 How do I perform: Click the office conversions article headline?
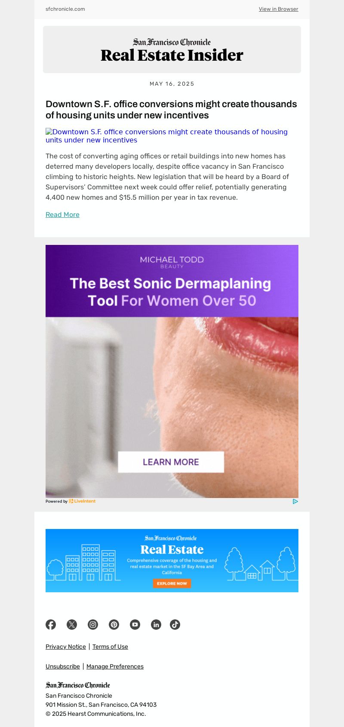[171, 110]
